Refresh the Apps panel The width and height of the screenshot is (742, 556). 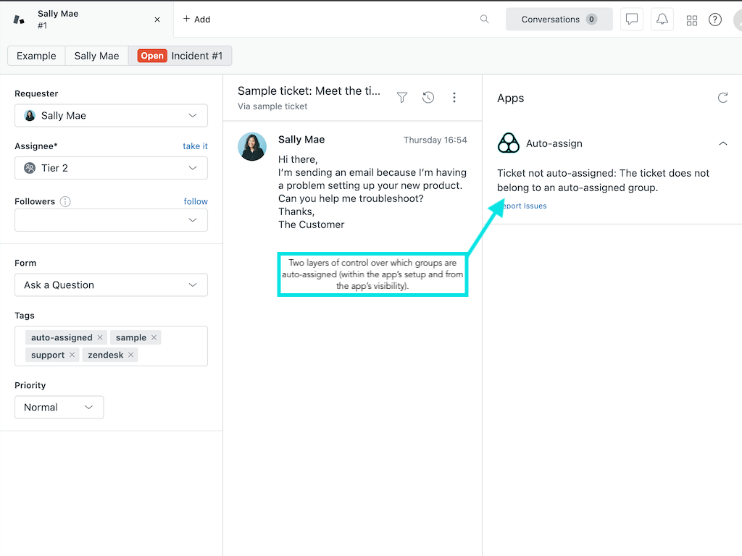722,98
